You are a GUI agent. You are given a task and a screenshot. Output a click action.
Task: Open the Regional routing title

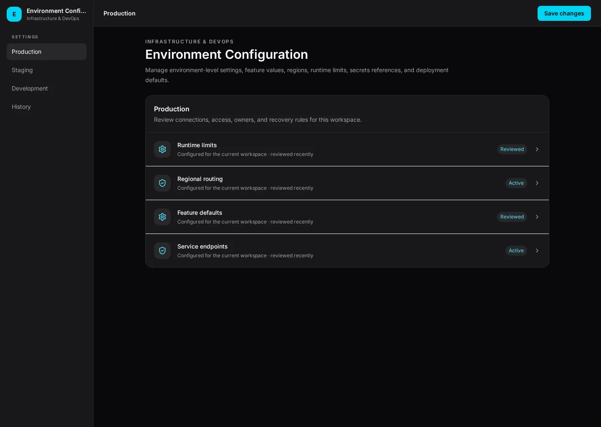(200, 179)
